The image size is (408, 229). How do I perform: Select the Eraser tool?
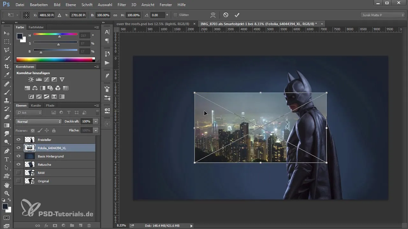[7, 117]
